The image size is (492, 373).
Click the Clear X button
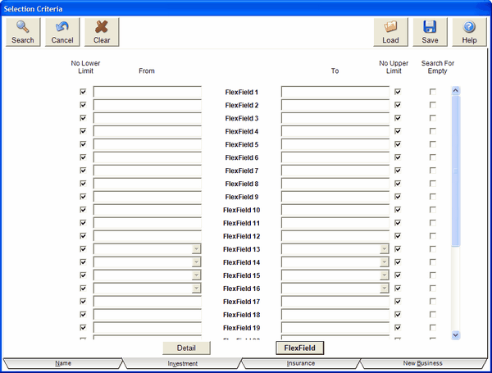tap(102, 32)
